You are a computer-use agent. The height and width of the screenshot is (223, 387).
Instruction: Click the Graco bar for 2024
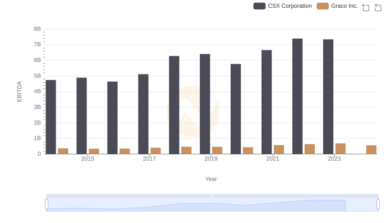(371, 149)
